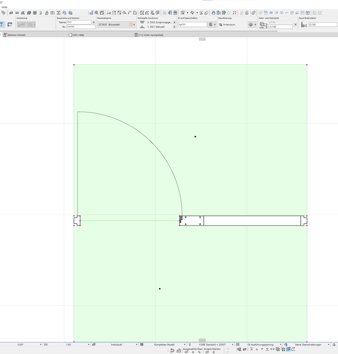Toggle the A1 annotation label button
The width and height of the screenshot is (338, 354).
(22, 24)
